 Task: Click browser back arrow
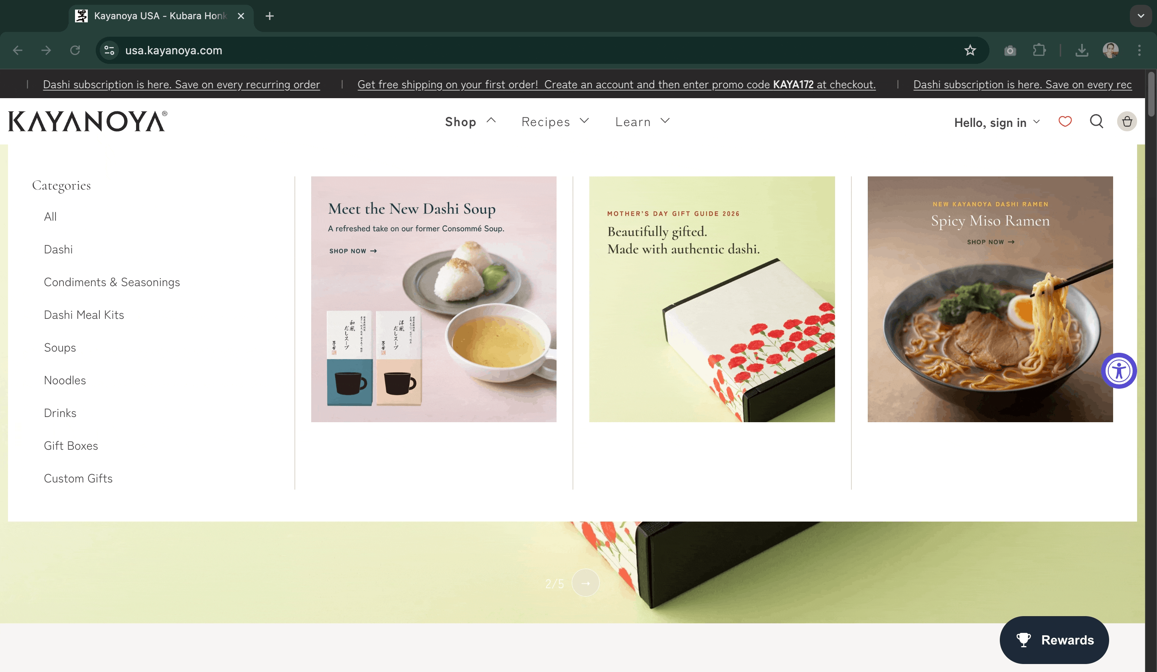click(x=18, y=51)
